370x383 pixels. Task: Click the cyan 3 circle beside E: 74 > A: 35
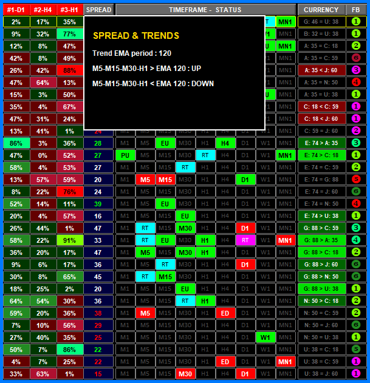click(x=356, y=143)
